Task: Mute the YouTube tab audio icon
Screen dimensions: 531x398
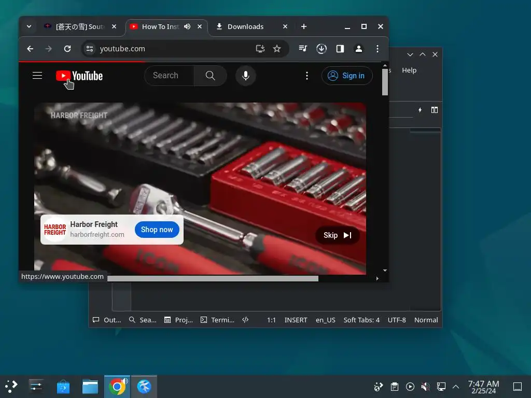Action: pyautogui.click(x=187, y=26)
